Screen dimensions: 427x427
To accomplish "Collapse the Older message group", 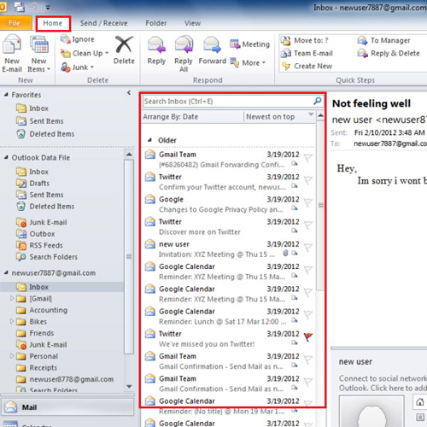I will click(149, 140).
